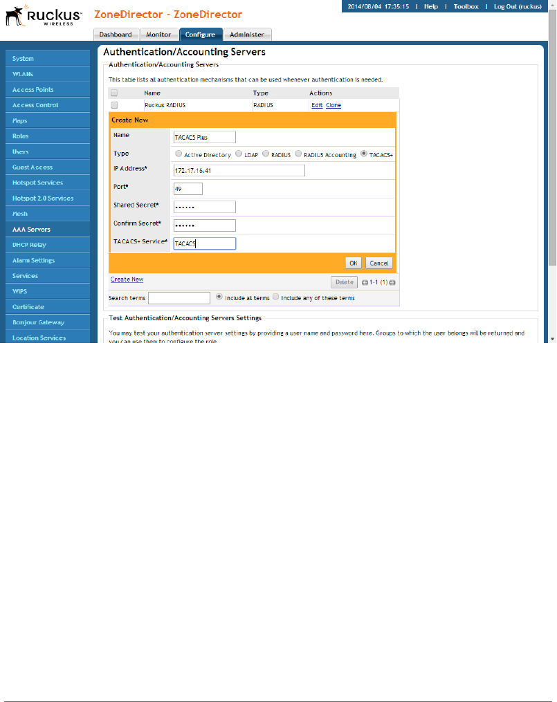557x702 pixels.
Task: Go to previous page arrow in pagination
Action: click(365, 282)
